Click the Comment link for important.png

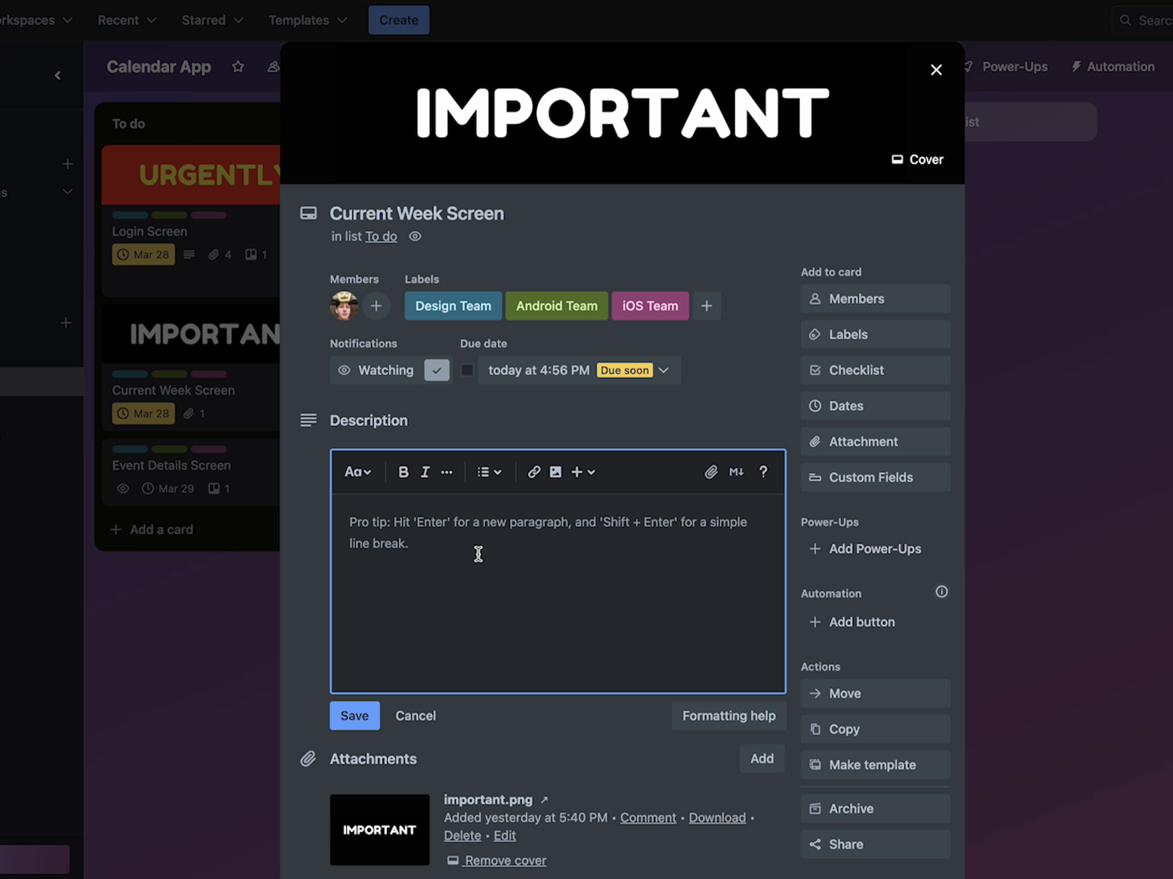(x=648, y=818)
